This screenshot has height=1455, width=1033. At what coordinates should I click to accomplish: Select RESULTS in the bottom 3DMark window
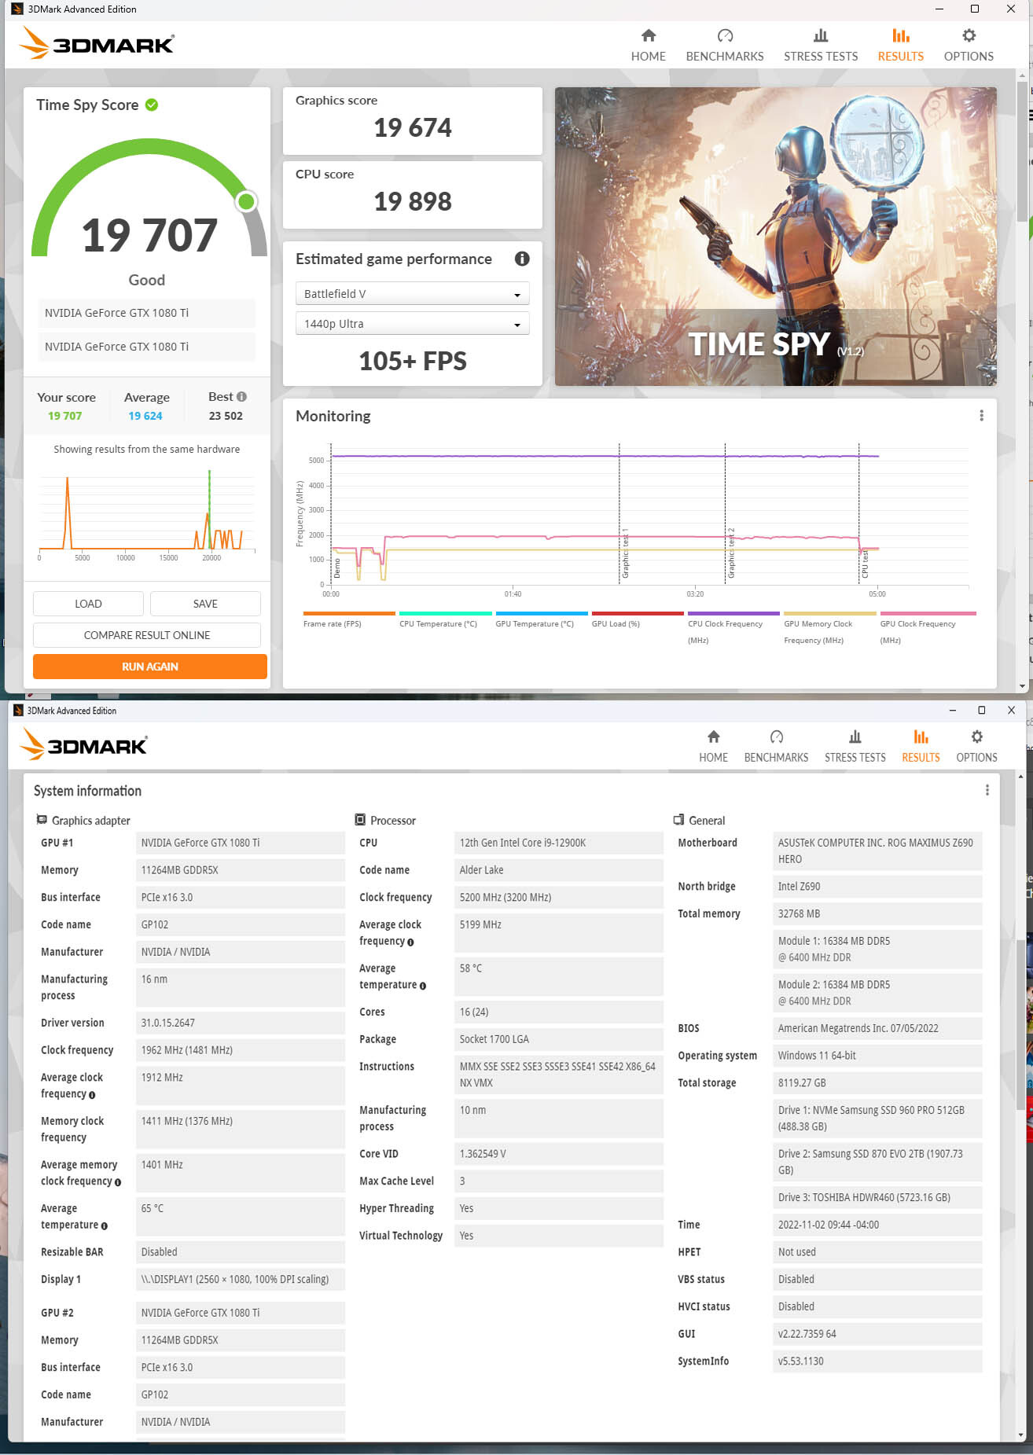point(921,747)
